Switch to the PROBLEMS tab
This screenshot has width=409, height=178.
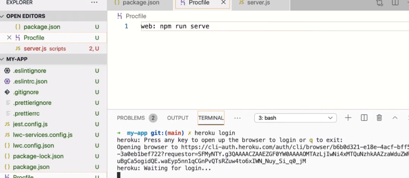(131, 118)
